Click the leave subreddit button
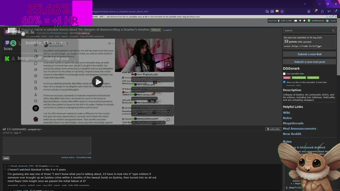 coord(287,78)
